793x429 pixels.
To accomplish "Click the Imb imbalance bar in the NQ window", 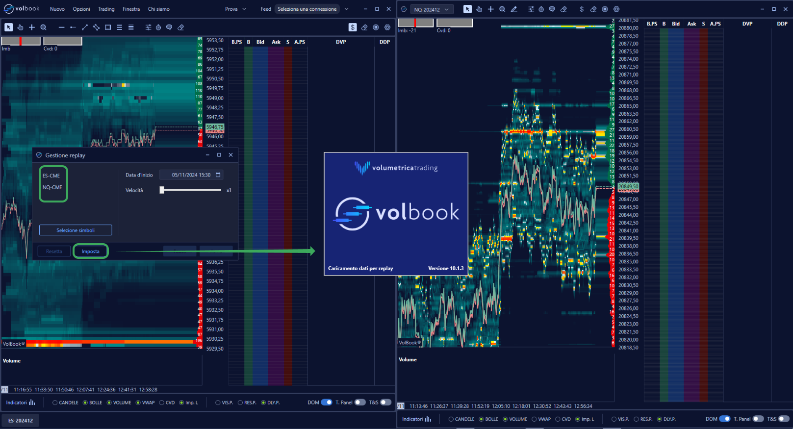I will click(415, 23).
